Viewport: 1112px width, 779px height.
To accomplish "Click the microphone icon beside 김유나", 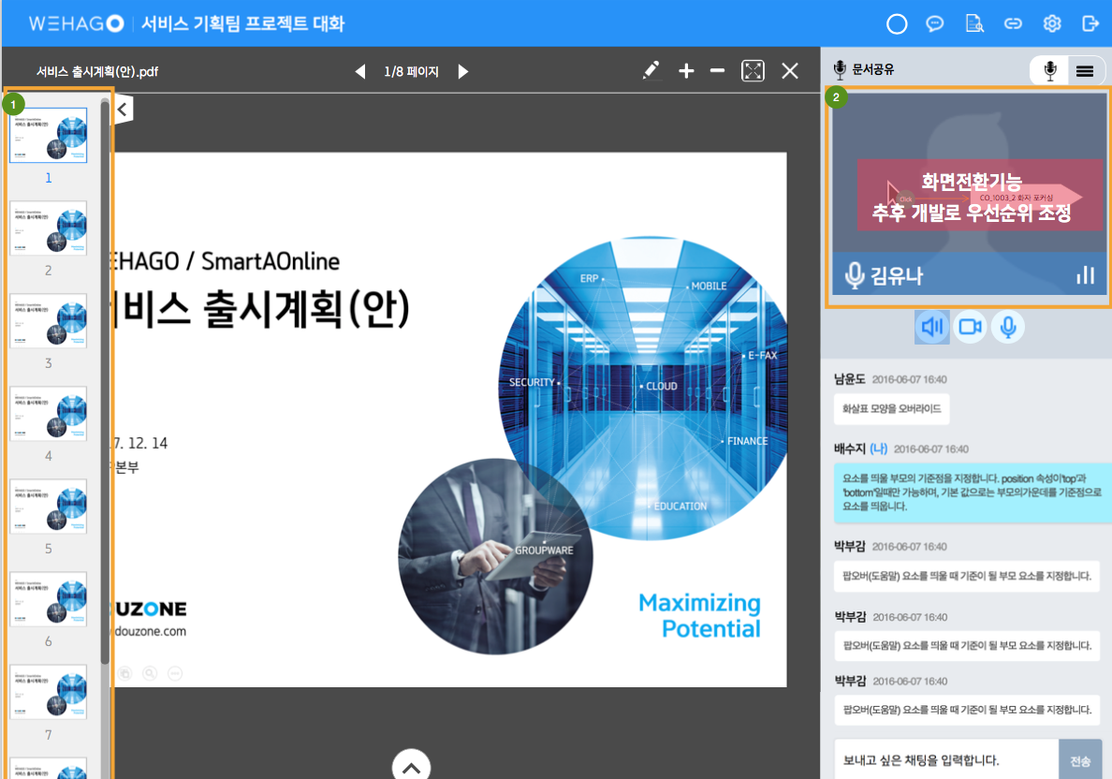I will coord(855,275).
